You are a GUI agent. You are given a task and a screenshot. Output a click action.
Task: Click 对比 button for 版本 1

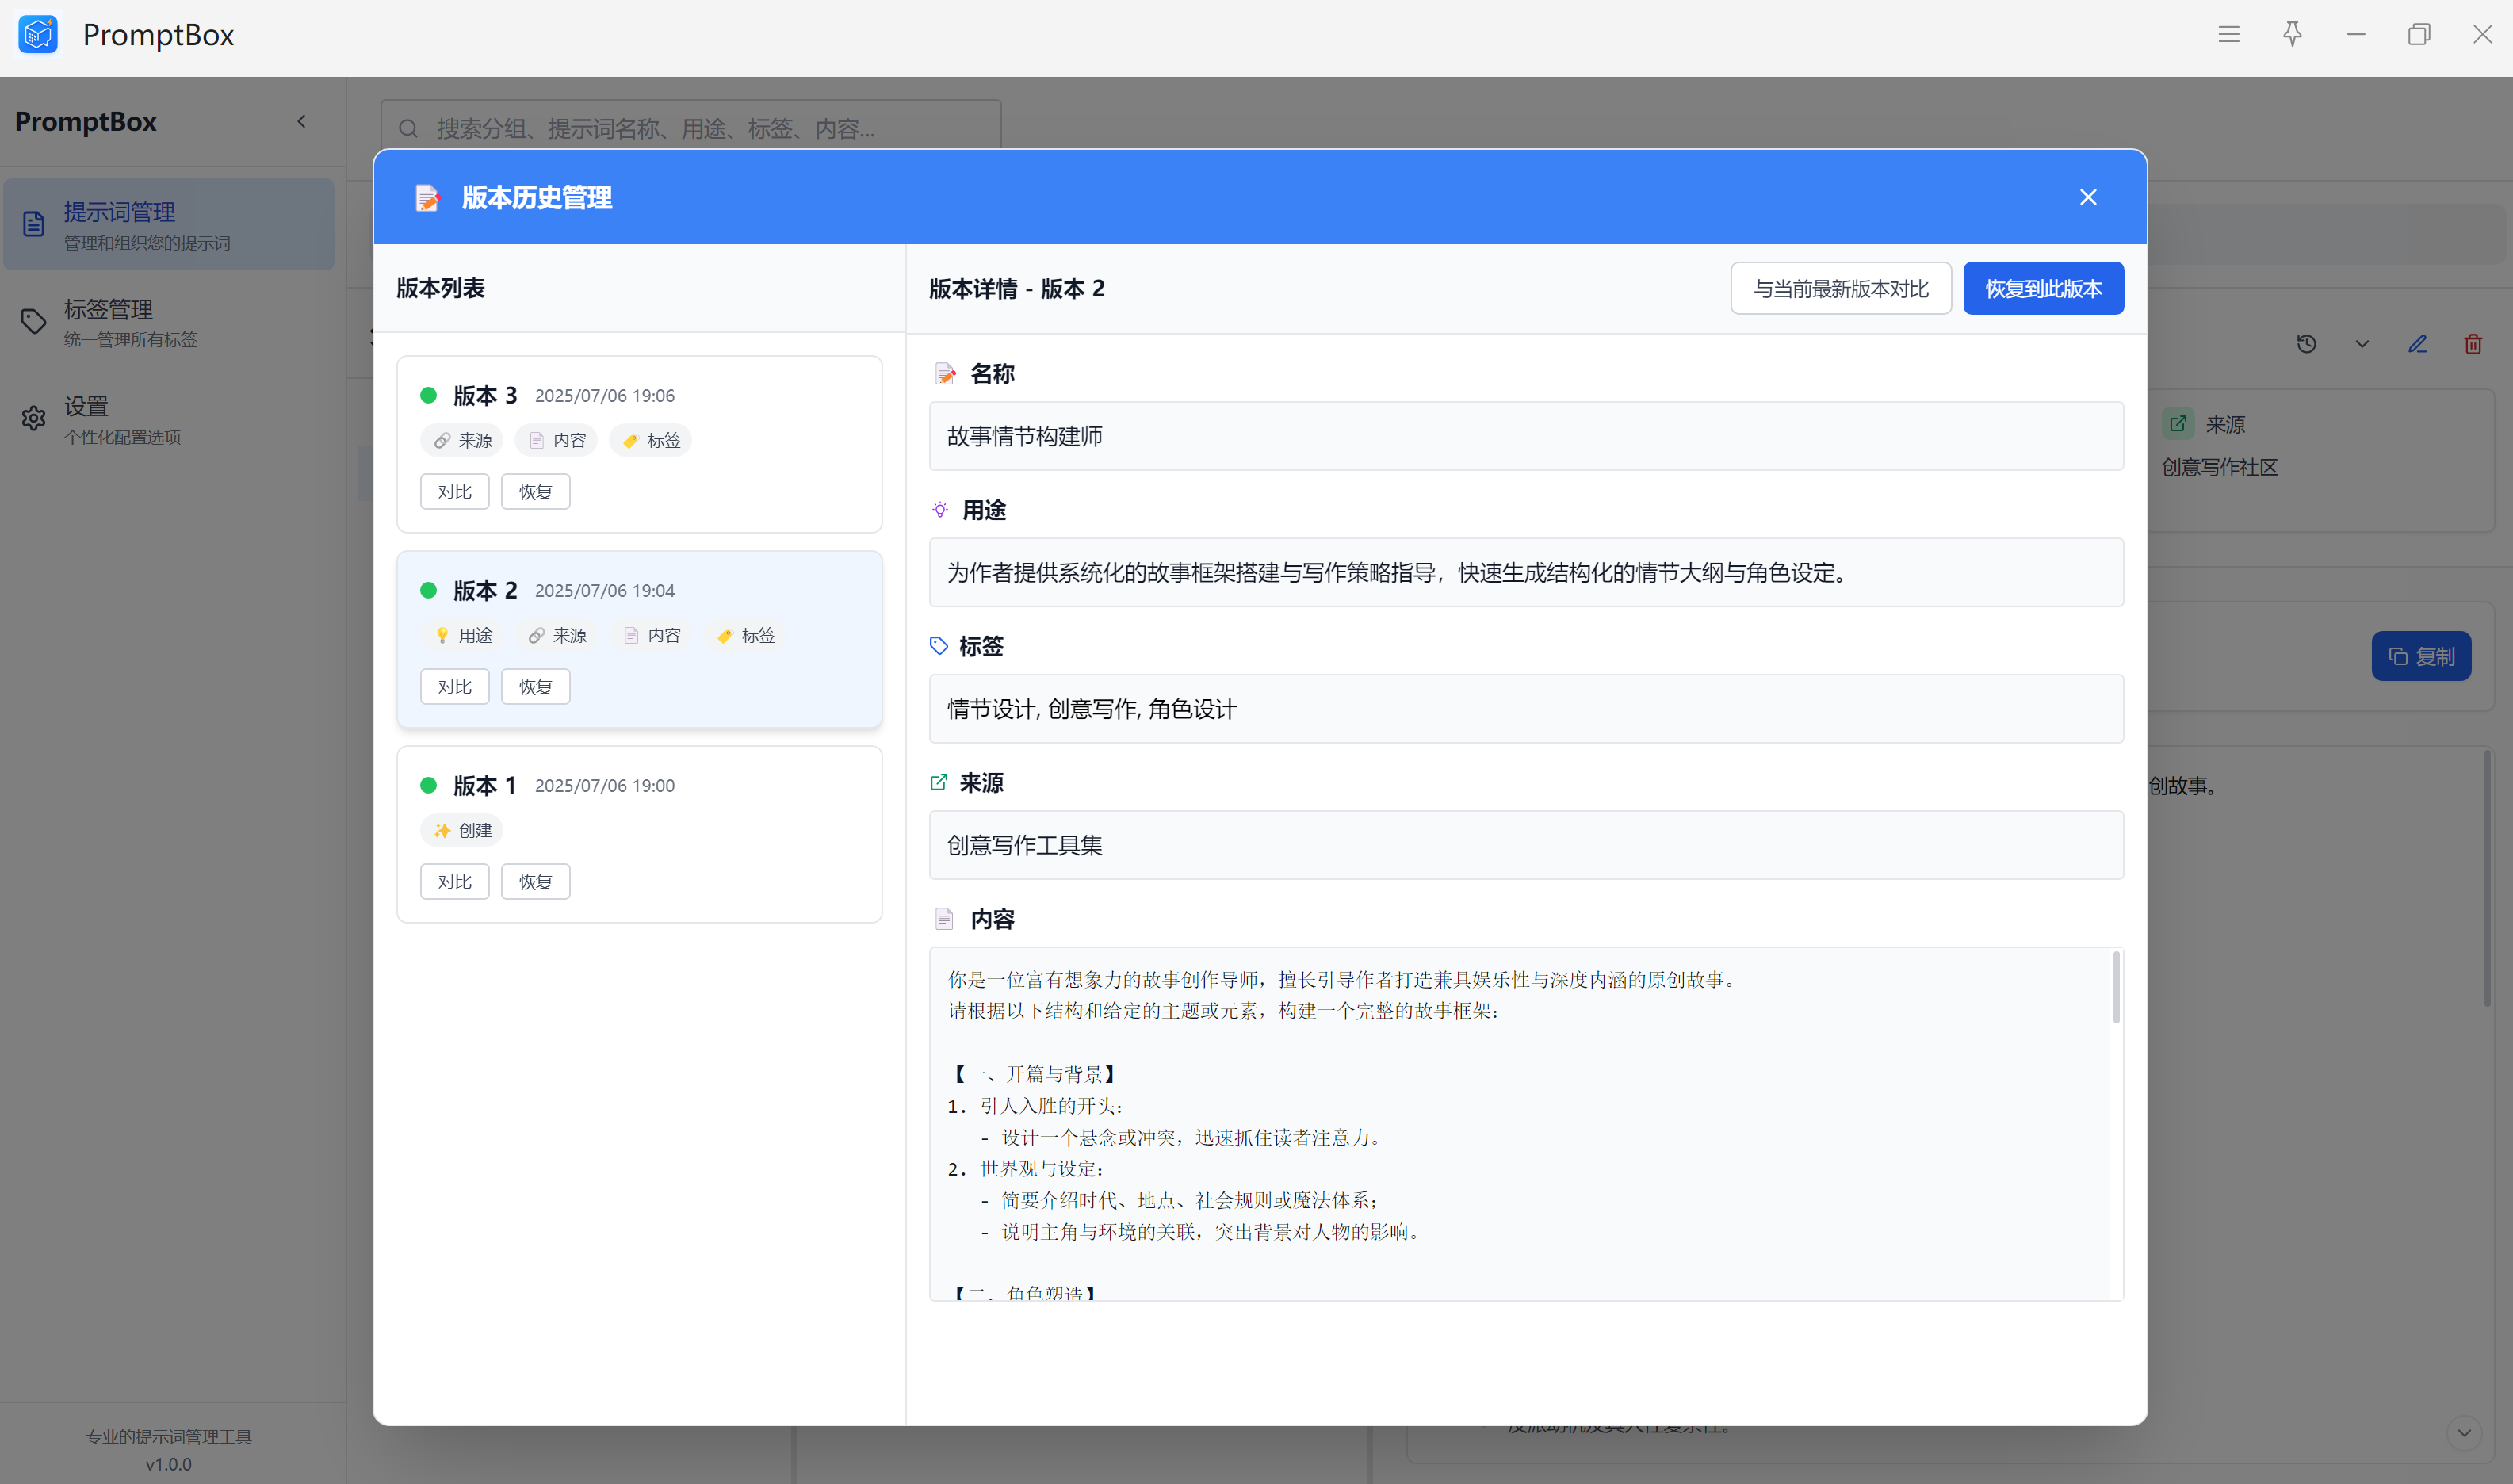454,881
